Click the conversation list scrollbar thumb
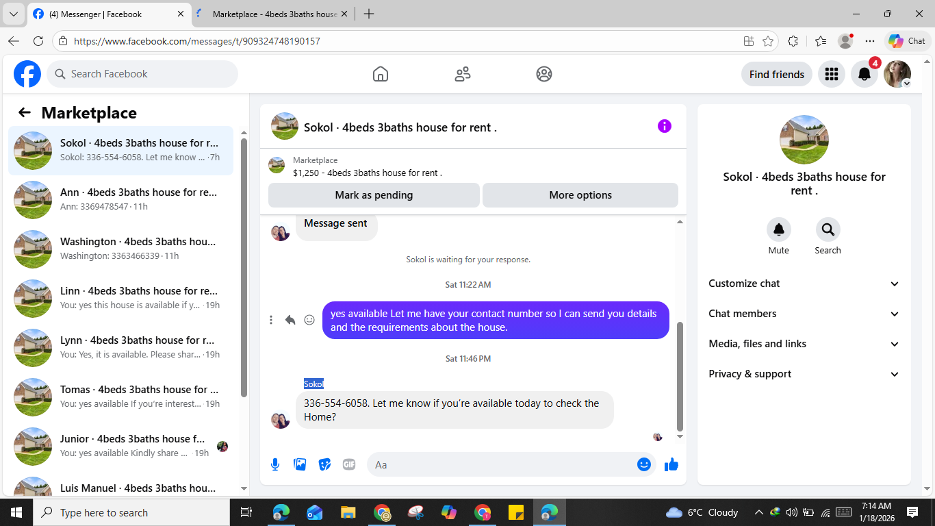 click(244, 267)
